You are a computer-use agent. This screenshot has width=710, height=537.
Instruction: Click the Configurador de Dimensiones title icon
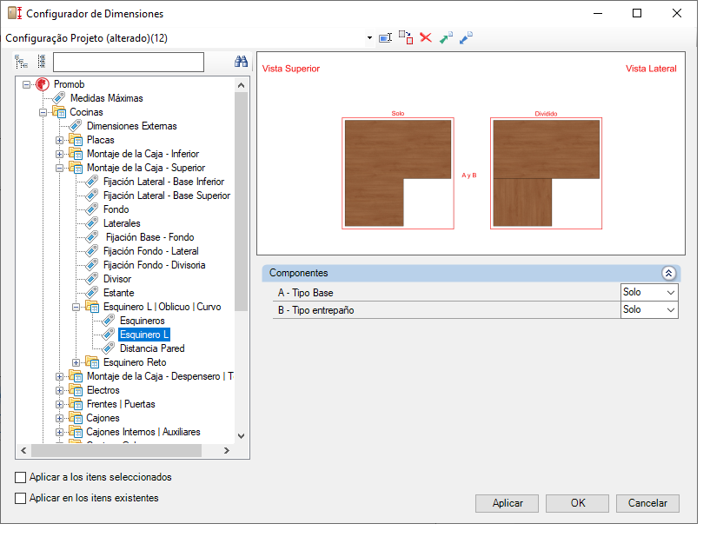tap(15, 13)
